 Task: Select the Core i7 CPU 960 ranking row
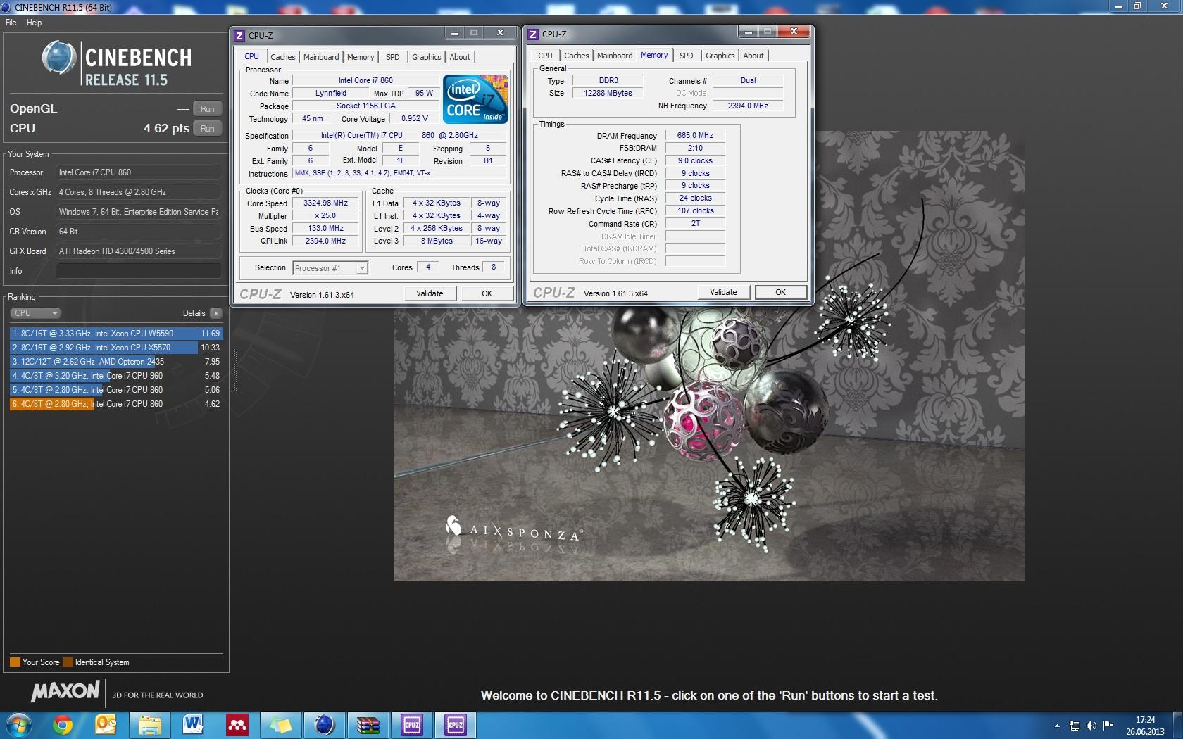[116, 376]
